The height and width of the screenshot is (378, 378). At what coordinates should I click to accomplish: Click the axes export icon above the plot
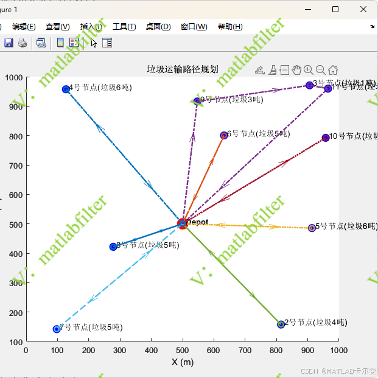tap(260, 70)
